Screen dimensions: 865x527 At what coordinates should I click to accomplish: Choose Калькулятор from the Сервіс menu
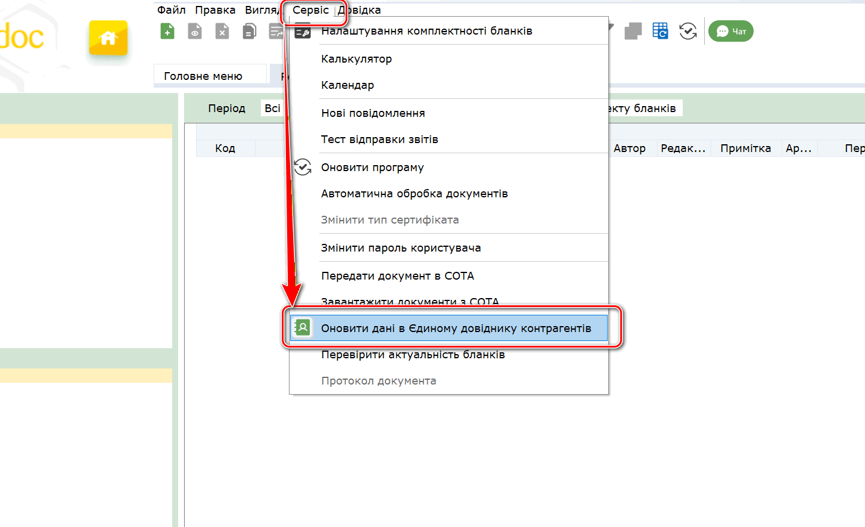pos(356,59)
